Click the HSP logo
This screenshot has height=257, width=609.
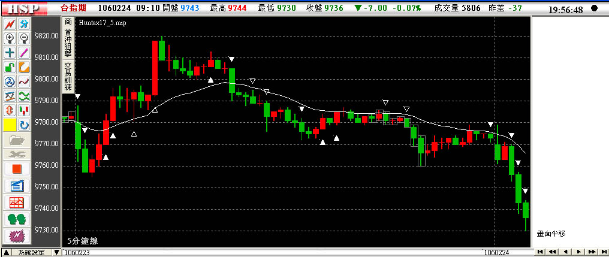coord(24,8)
